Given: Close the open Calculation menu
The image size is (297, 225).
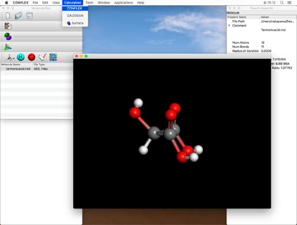Looking at the screenshot, I should pyautogui.click(x=73, y=3).
